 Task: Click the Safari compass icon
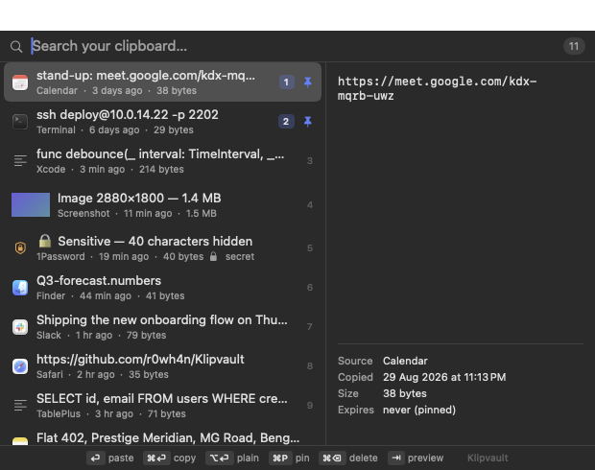[20, 366]
